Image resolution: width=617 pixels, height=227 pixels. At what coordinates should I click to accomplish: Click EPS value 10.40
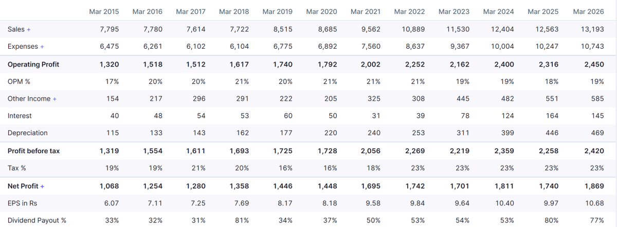[505, 203]
